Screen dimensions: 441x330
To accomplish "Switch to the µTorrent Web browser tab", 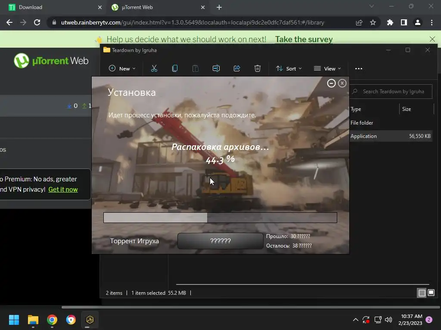I will click(158, 7).
